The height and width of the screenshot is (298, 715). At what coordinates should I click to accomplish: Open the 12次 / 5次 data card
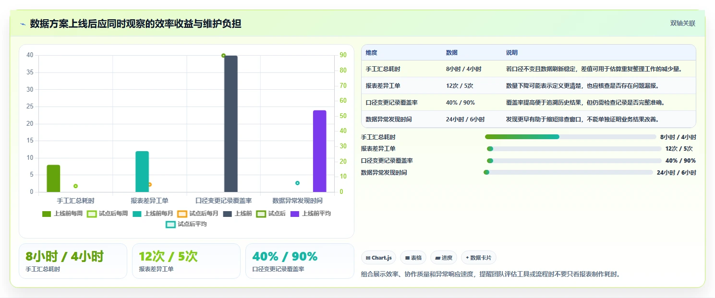click(x=186, y=261)
